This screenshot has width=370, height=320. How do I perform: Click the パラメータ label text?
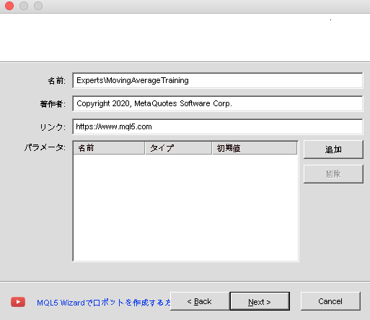click(45, 147)
